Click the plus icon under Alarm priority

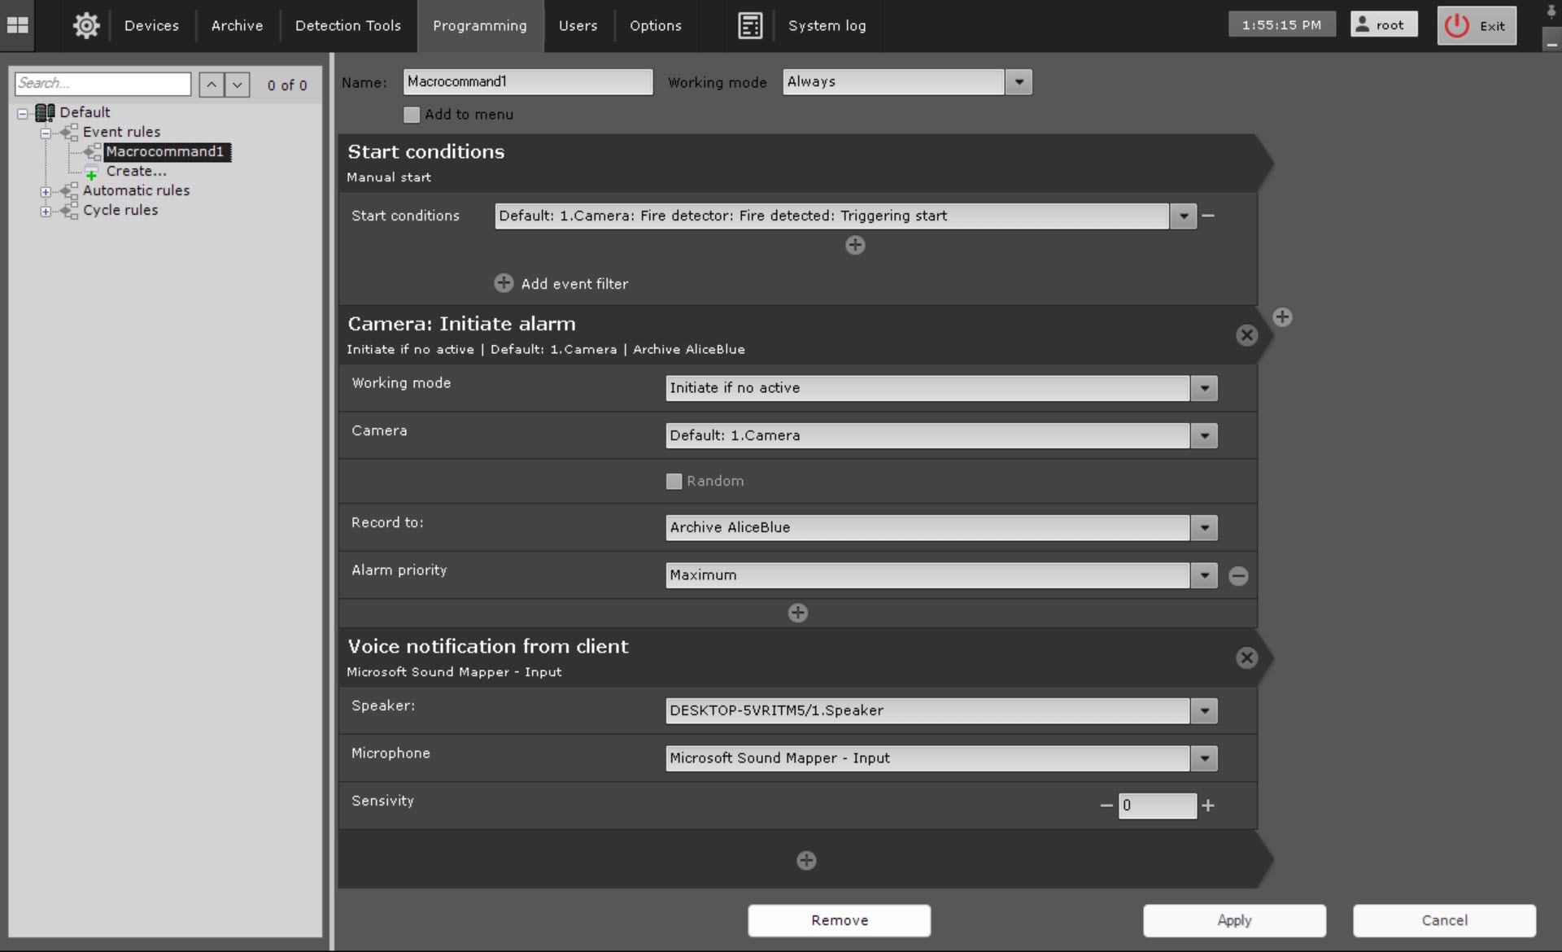click(x=797, y=613)
